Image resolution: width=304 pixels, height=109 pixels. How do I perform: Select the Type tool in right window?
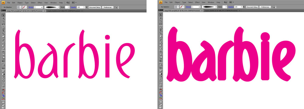click(161, 30)
